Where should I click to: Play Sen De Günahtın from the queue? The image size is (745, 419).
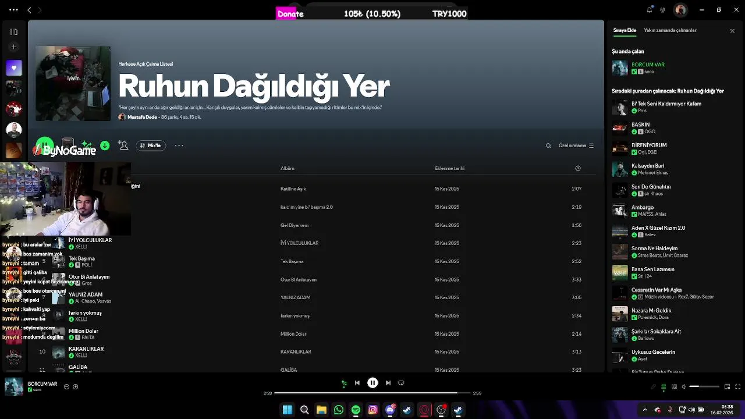[x=674, y=190]
